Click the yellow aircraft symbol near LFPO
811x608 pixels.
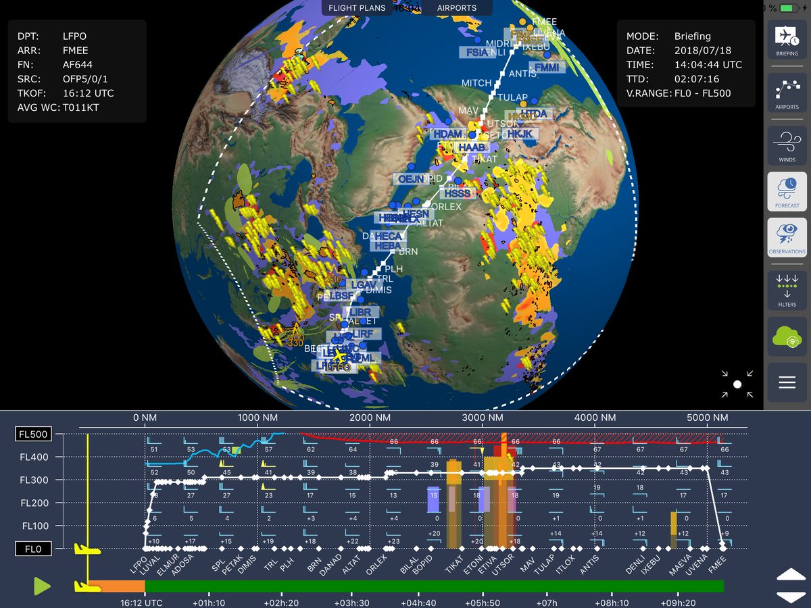(338, 355)
